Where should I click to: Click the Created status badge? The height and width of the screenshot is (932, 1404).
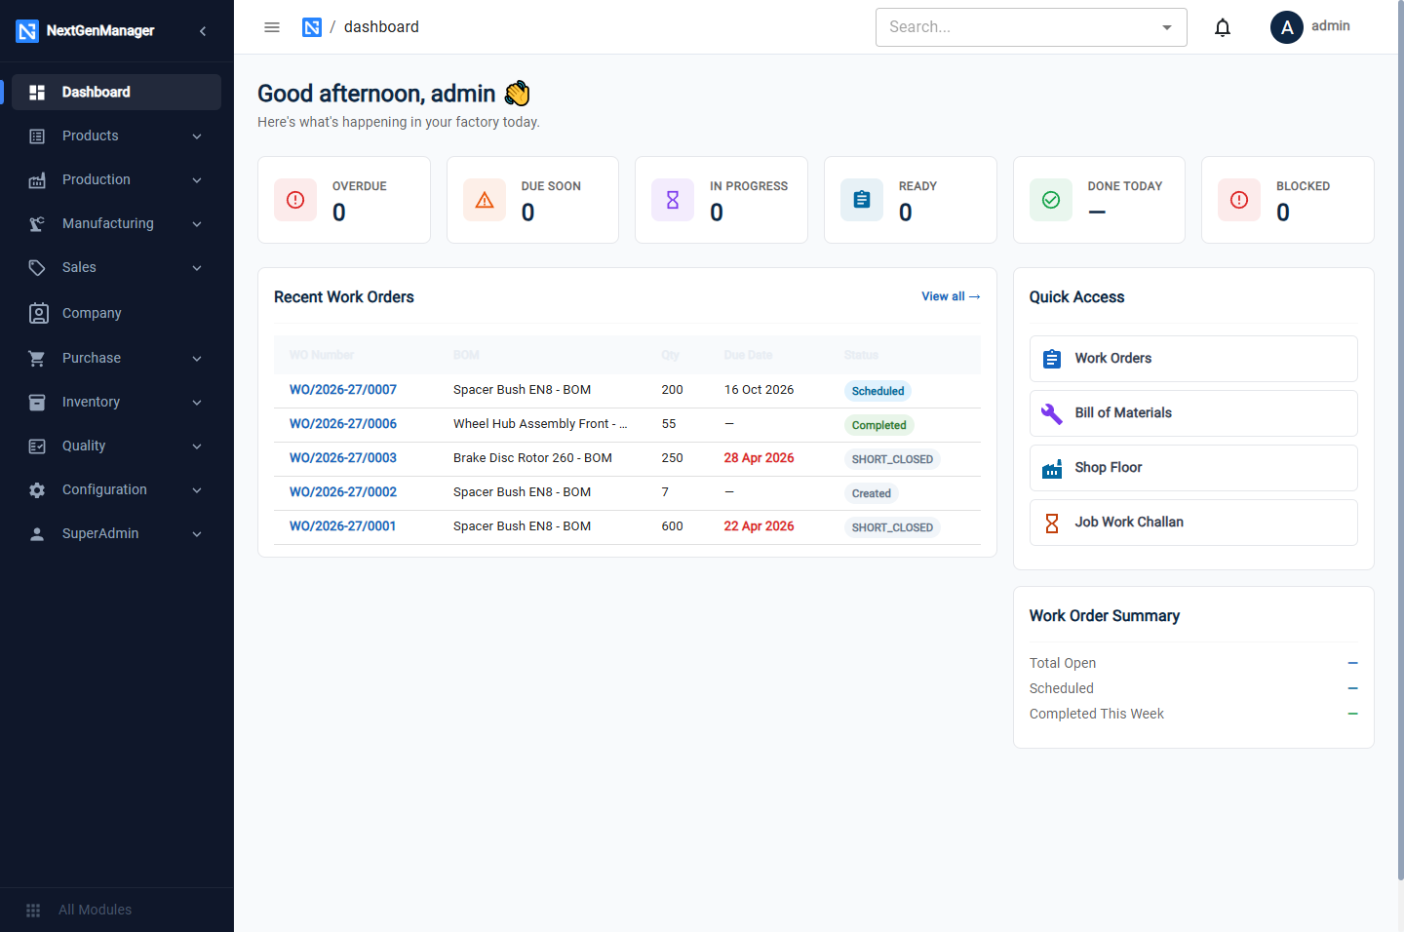pos(871,493)
